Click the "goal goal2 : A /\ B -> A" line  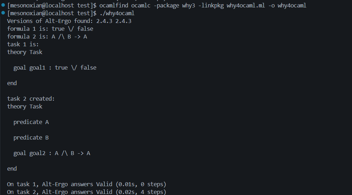pos(52,153)
